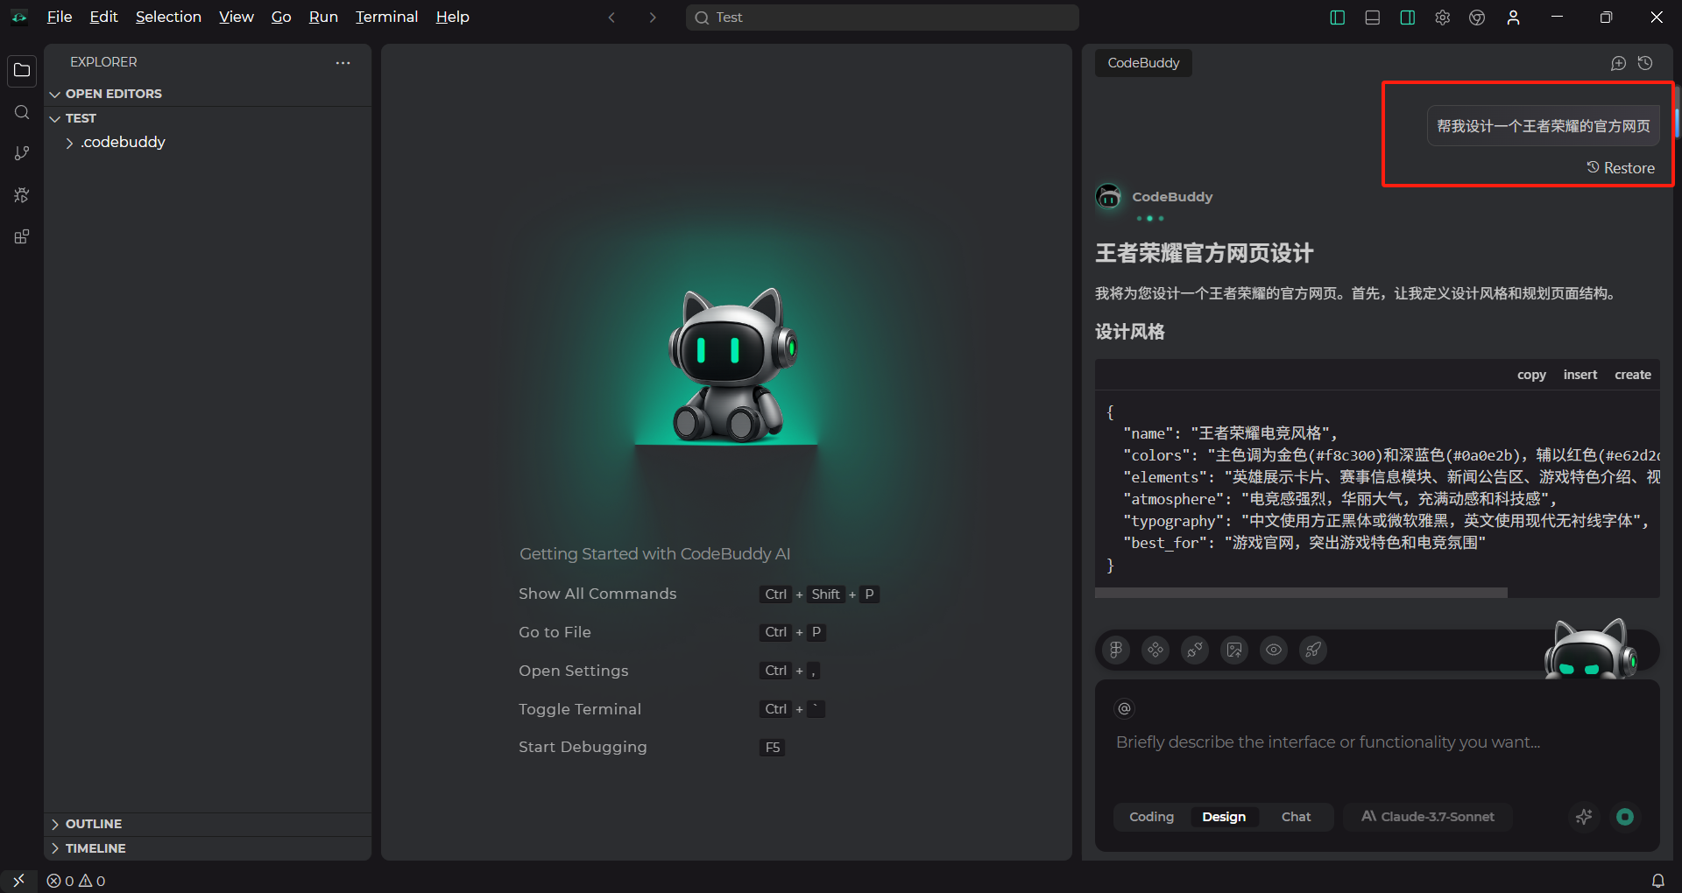Focus the chat prompt input field
The height and width of the screenshot is (893, 1682).
pyautogui.click(x=1376, y=742)
